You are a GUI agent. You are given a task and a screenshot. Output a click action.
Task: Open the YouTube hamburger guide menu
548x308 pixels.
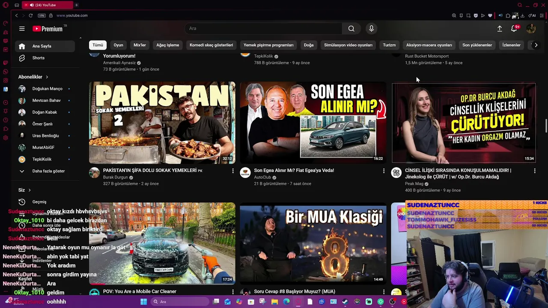pyautogui.click(x=22, y=29)
